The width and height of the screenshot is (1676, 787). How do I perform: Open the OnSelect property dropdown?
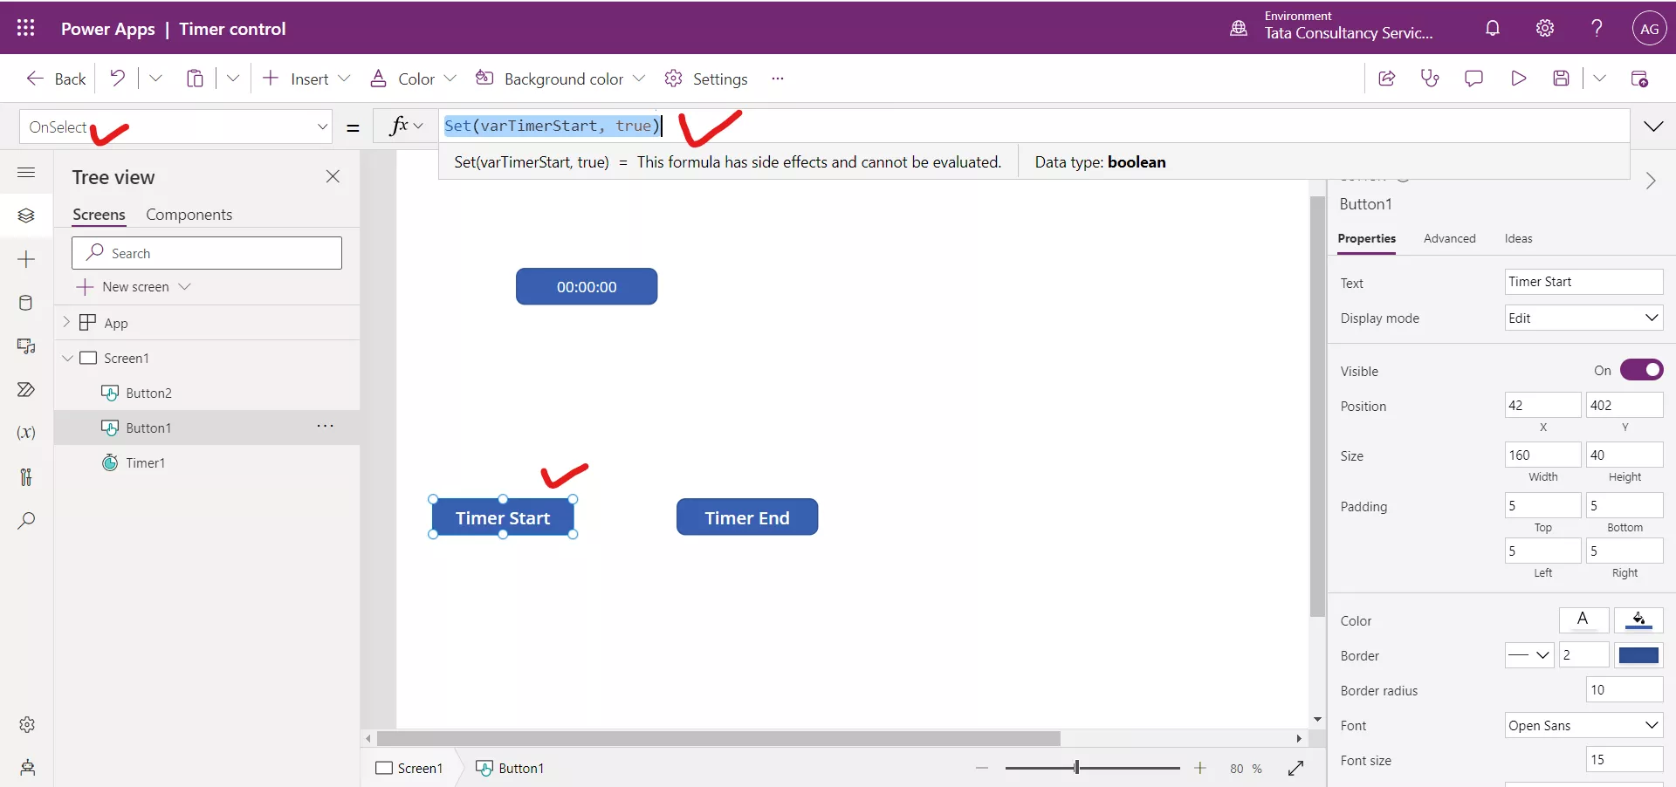323,127
